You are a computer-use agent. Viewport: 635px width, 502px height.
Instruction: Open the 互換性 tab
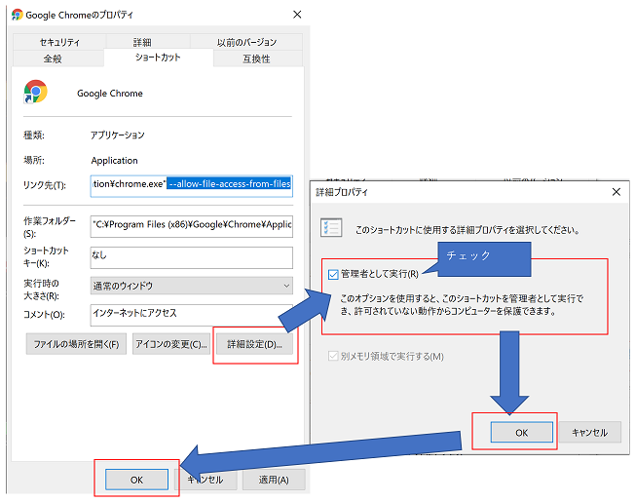[x=256, y=58]
